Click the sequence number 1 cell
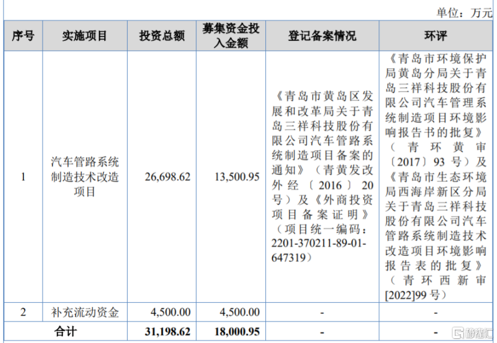 point(23,177)
